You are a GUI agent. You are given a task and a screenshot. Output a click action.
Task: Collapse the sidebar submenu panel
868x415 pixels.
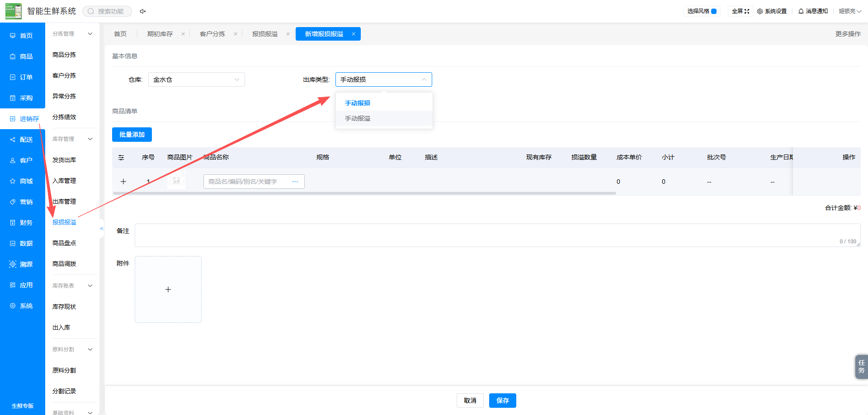[x=102, y=228]
